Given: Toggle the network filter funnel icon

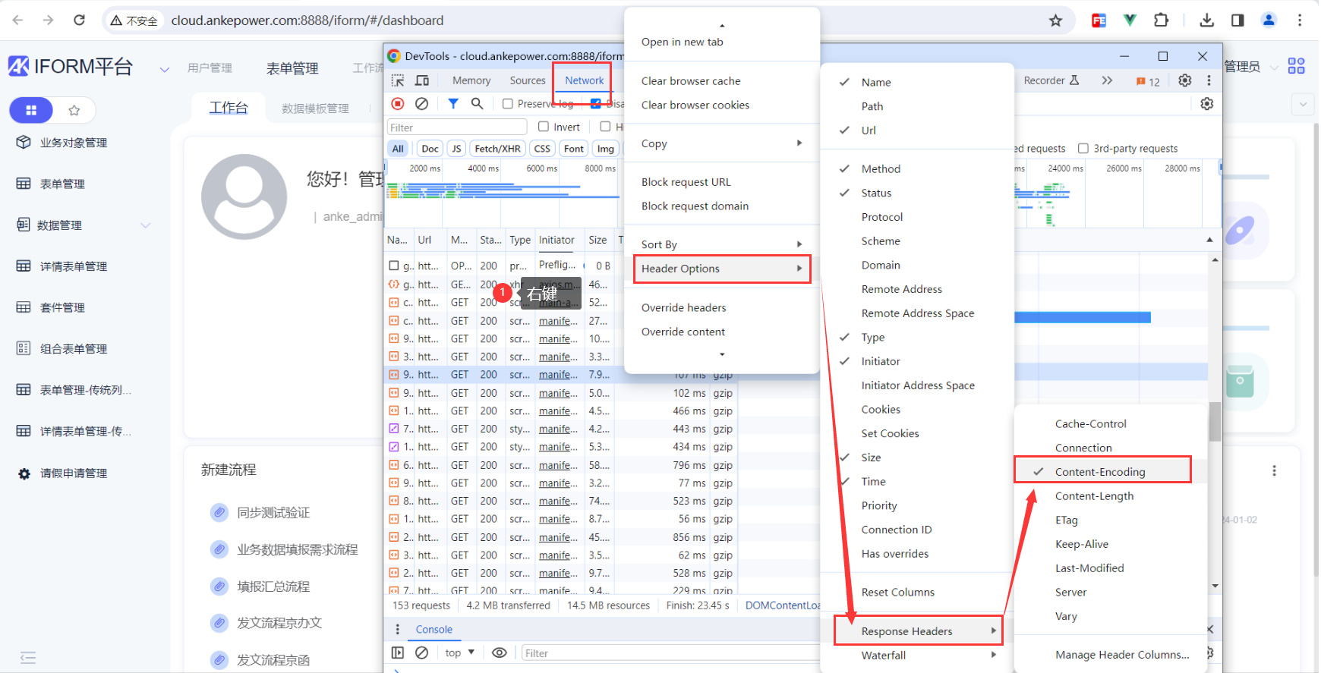Looking at the screenshot, I should pyautogui.click(x=453, y=104).
